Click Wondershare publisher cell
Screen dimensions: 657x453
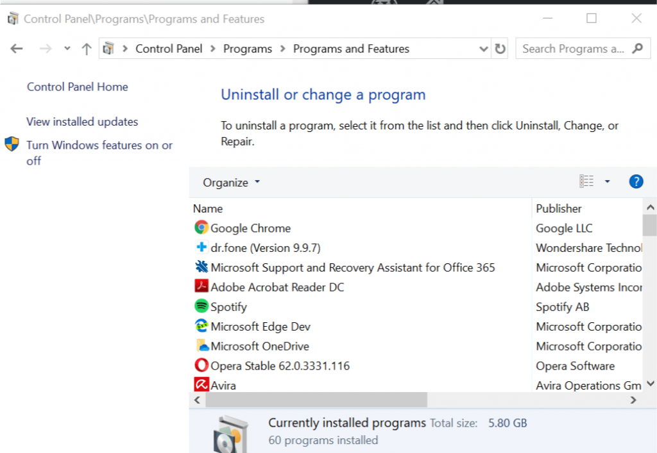coord(589,247)
